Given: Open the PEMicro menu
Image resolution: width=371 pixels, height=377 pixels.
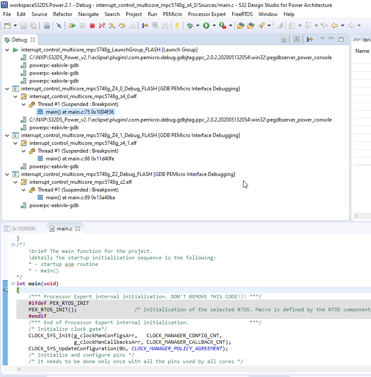Looking at the screenshot, I should point(173,14).
